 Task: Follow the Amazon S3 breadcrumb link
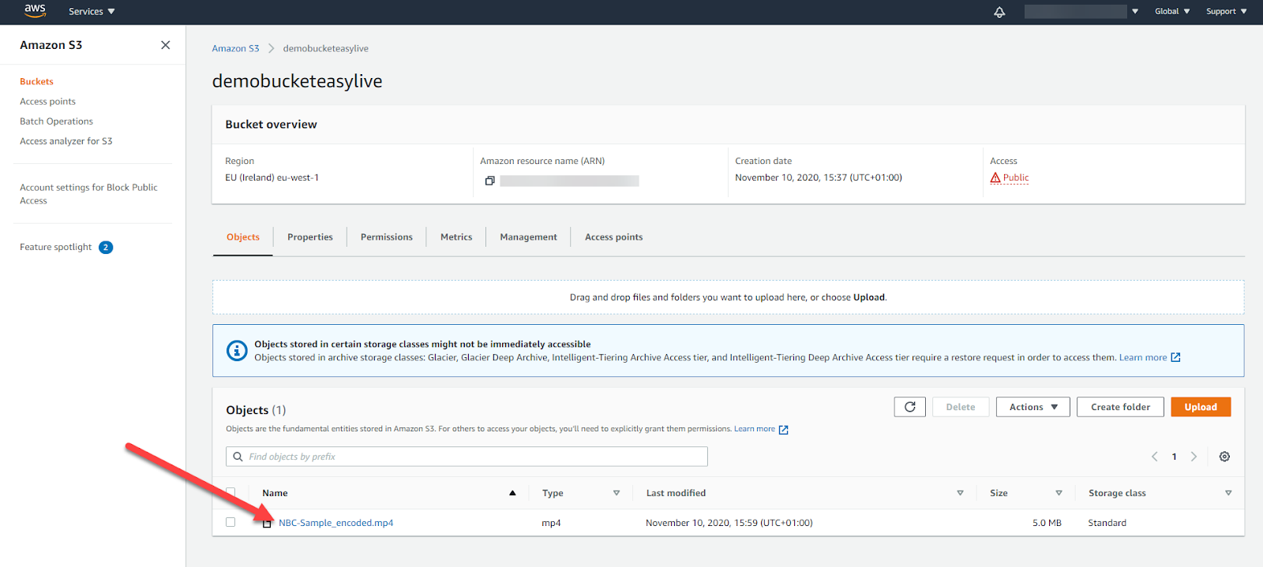tap(235, 49)
